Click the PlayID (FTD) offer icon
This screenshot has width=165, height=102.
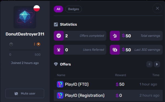pyautogui.click(x=60, y=84)
